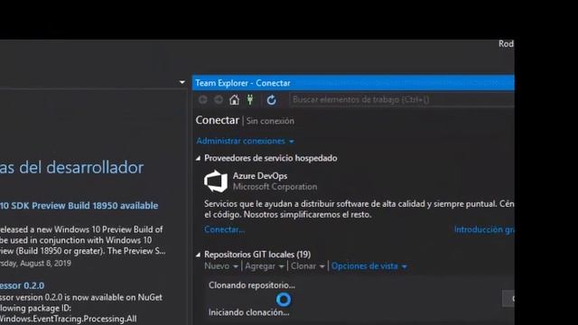
Task: Click the Sin conexión status label
Action: pos(270,121)
